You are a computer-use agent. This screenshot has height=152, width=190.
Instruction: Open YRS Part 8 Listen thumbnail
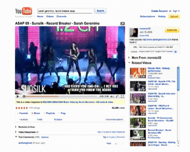tap(138, 111)
